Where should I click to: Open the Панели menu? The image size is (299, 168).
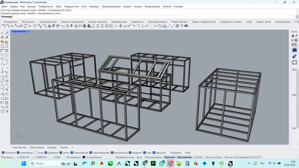click(x=167, y=6)
